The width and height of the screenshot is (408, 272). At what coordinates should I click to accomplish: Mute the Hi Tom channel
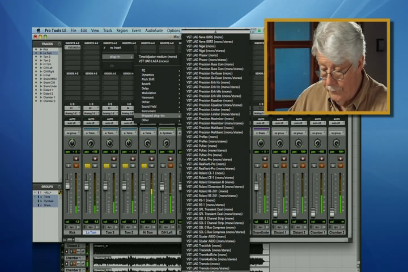click(x=152, y=165)
